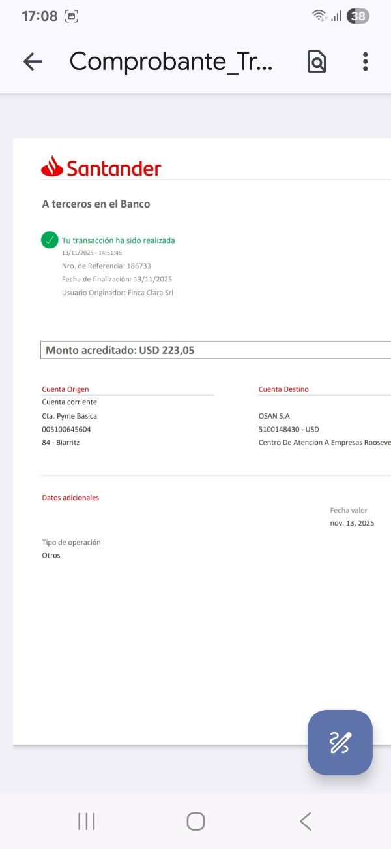391x849 pixels.
Task: Tap the battery indicator in status bar
Action: pos(358,16)
